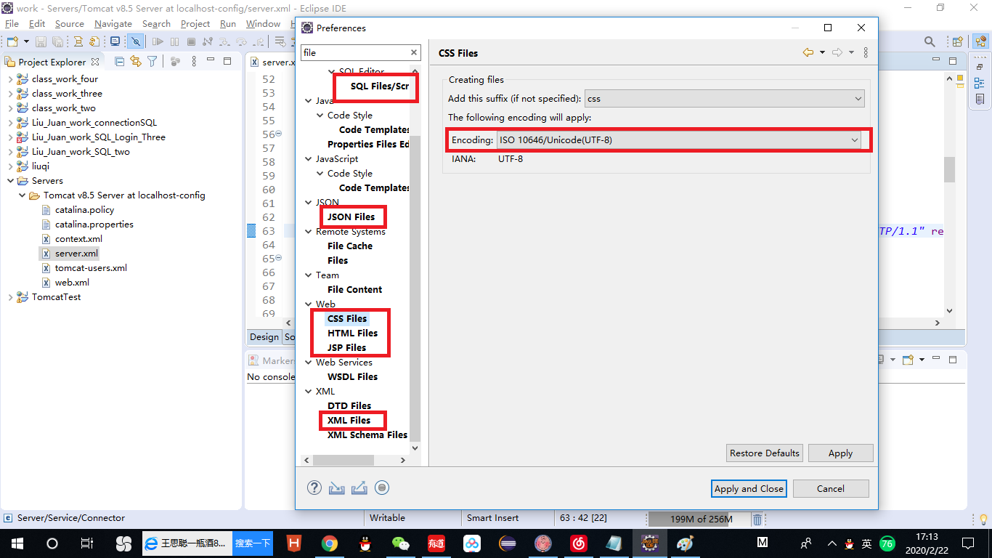Open the Windows notification center
This screenshot has width=992, height=558.
click(x=967, y=543)
